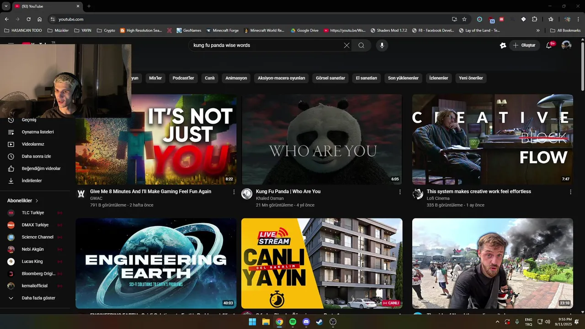Start voice search with the microphone icon
Image resolution: width=585 pixels, height=329 pixels.
(x=382, y=45)
